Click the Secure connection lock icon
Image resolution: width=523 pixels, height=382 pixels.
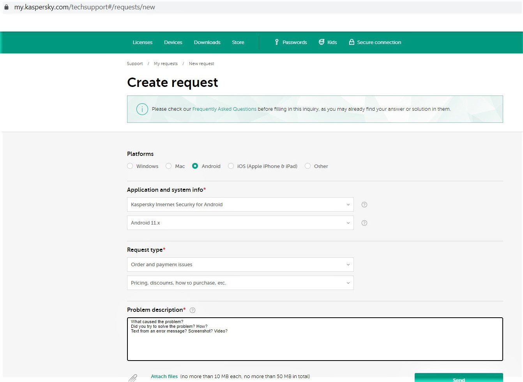[352, 42]
